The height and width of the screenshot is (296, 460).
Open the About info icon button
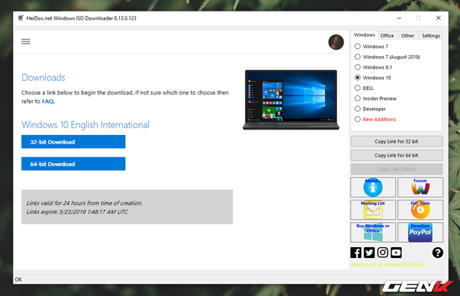(373, 188)
